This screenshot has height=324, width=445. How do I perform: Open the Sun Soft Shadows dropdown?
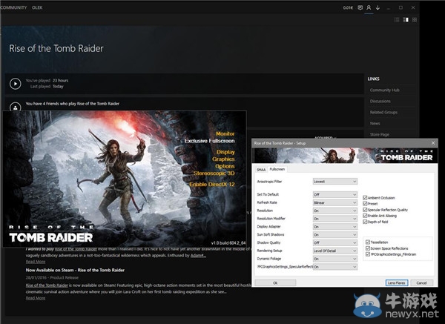point(335,234)
